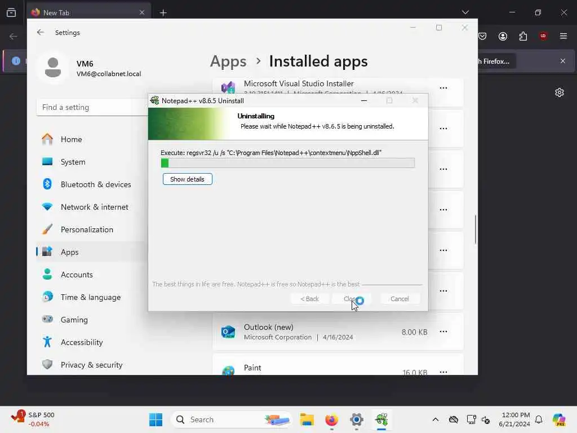Image resolution: width=577 pixels, height=433 pixels.
Task: Open Firefox extensions puzzle icon
Action: (523, 36)
